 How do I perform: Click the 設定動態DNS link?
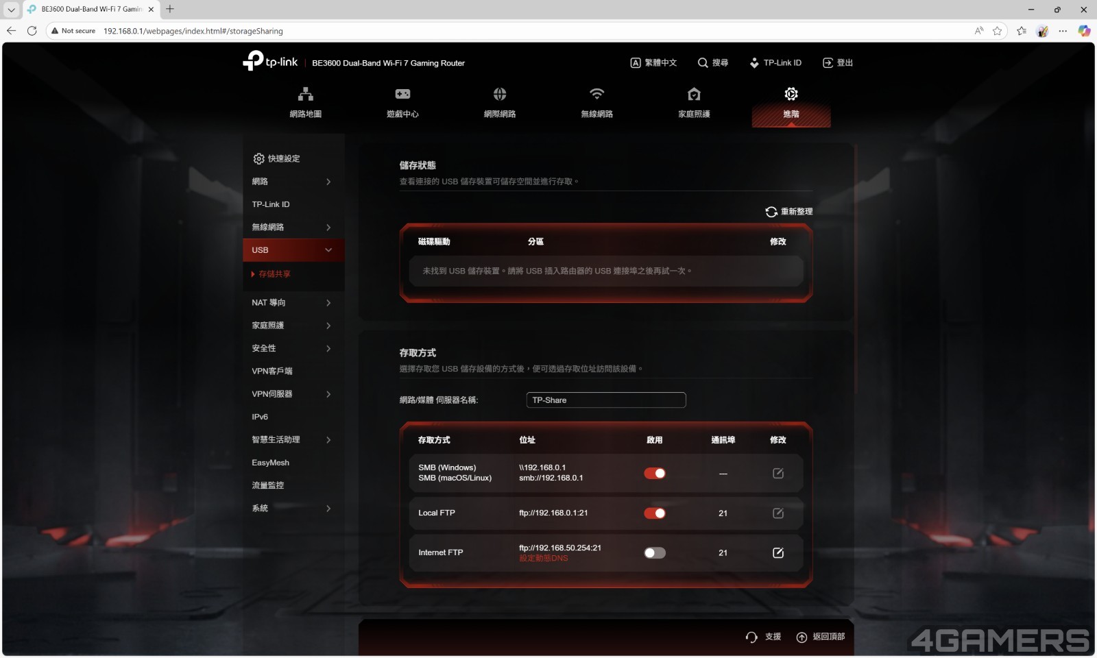click(544, 559)
